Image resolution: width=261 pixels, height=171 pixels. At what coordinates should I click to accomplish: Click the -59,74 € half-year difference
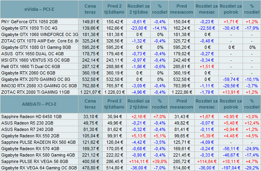click(231, 80)
